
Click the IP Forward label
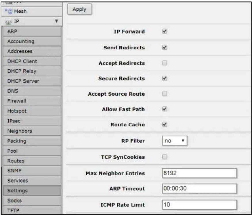pyautogui.click(x=129, y=31)
